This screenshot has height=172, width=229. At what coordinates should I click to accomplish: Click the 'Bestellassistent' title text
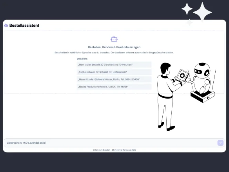(x=24, y=26)
